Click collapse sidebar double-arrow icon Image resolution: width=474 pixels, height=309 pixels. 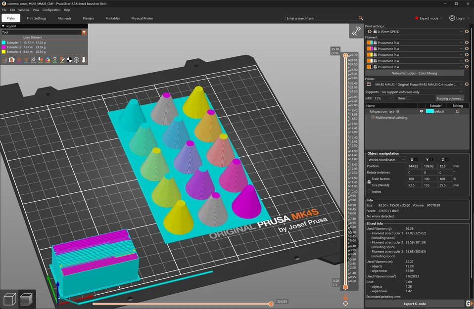[356, 31]
